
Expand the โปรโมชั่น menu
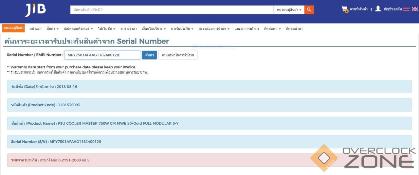(107, 29)
